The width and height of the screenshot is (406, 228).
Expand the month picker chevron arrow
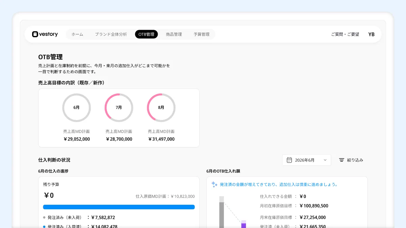coord(325,160)
